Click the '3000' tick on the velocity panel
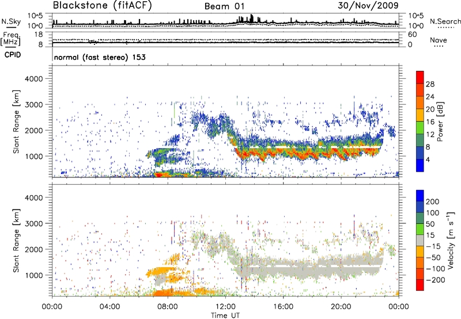Screen dimensions: 461x319 pos(34,223)
